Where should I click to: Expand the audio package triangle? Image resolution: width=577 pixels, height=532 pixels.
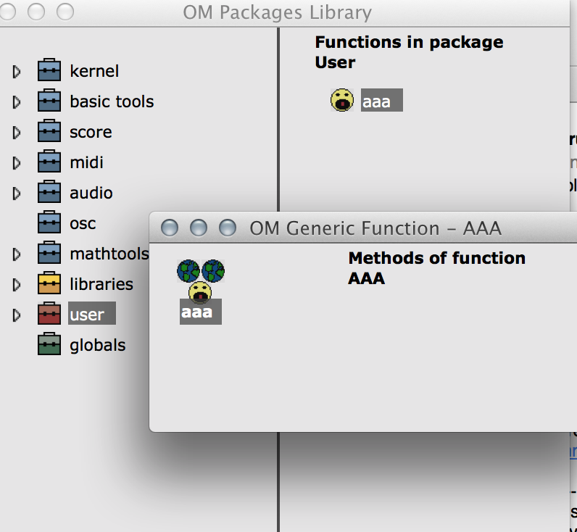(16, 194)
